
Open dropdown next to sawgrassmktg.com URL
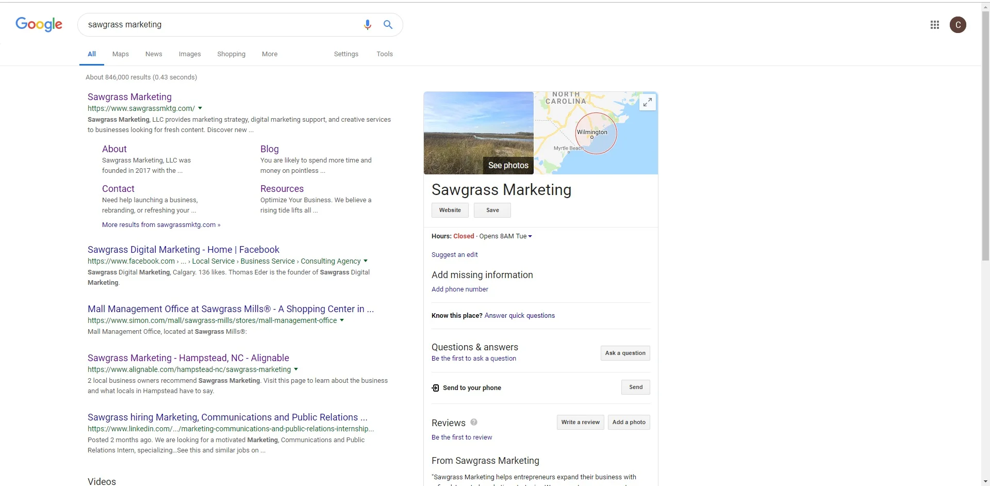(x=200, y=108)
